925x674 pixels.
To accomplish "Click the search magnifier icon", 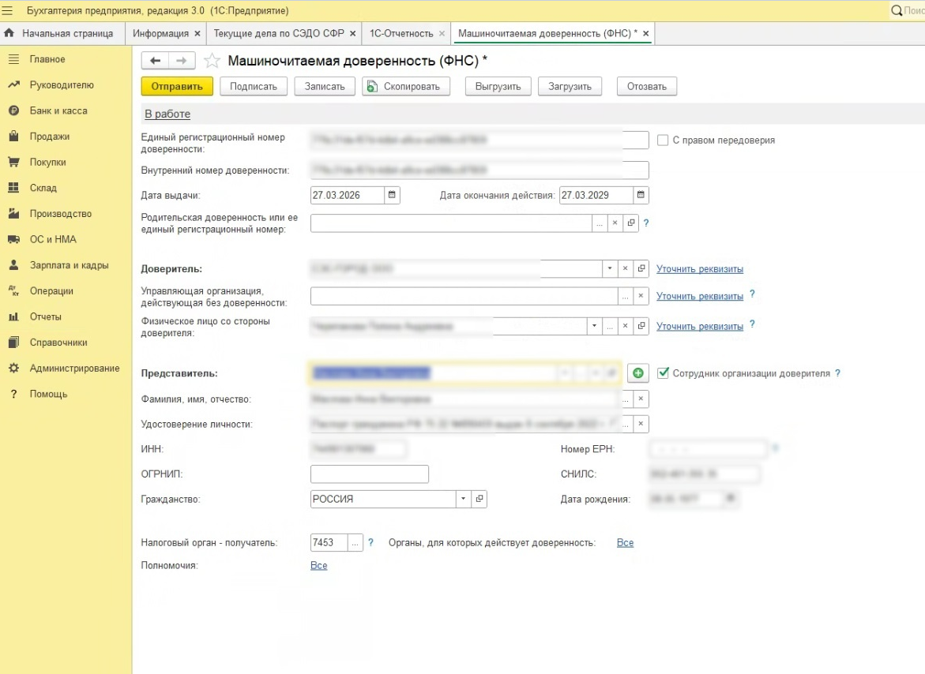I will (x=896, y=10).
